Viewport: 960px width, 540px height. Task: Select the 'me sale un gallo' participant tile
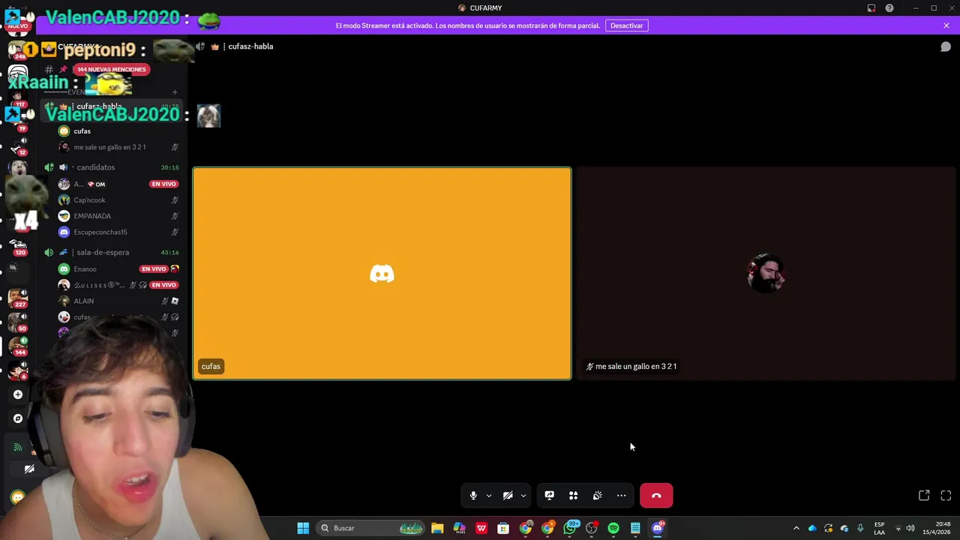click(x=766, y=273)
